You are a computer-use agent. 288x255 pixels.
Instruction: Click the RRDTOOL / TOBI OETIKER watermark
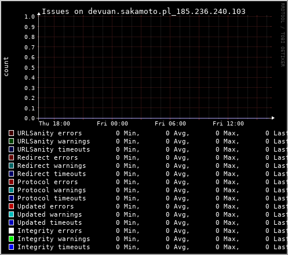(282, 35)
